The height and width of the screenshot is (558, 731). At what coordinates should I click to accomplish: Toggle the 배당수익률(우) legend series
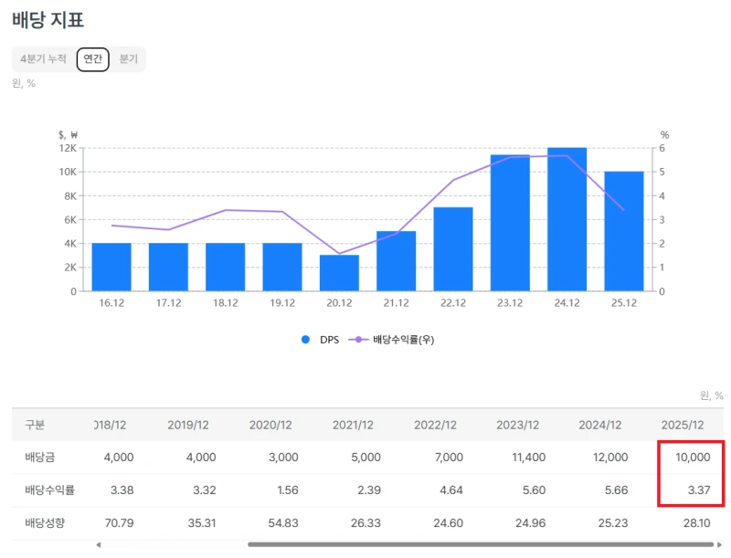pyautogui.click(x=391, y=340)
